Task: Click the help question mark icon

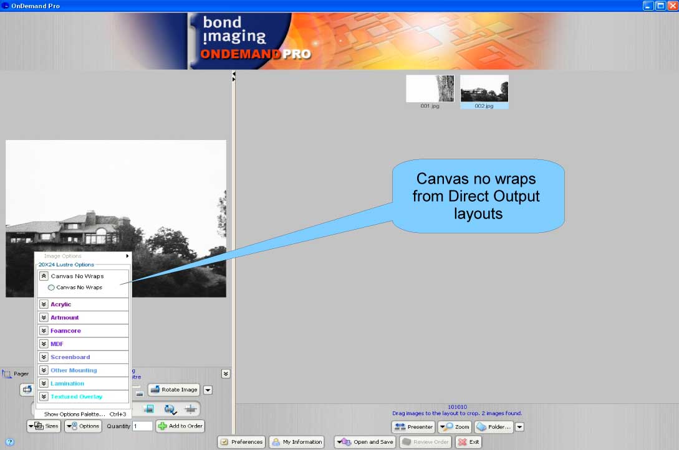Action: pyautogui.click(x=9, y=443)
